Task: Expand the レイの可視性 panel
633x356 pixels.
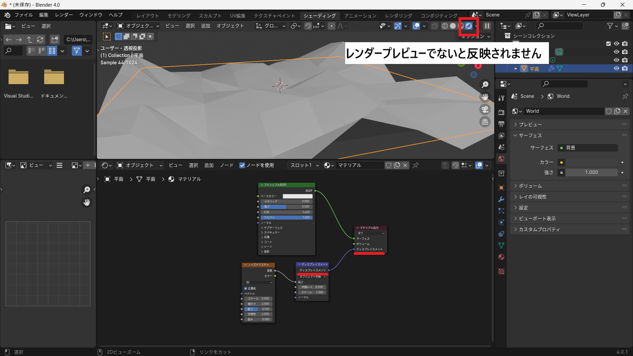Action: (x=532, y=197)
